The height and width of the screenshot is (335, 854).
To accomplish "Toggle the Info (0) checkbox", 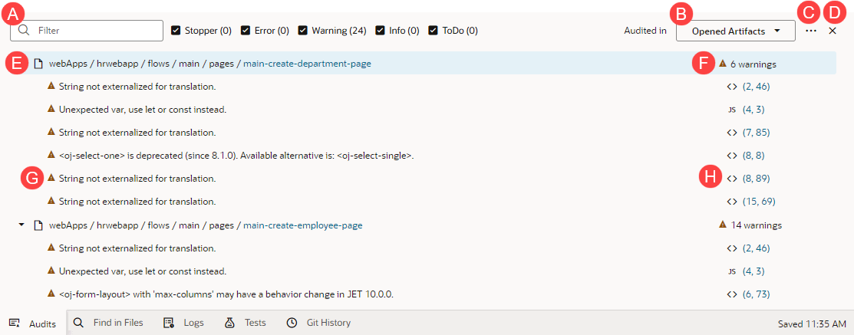I will coord(380,31).
